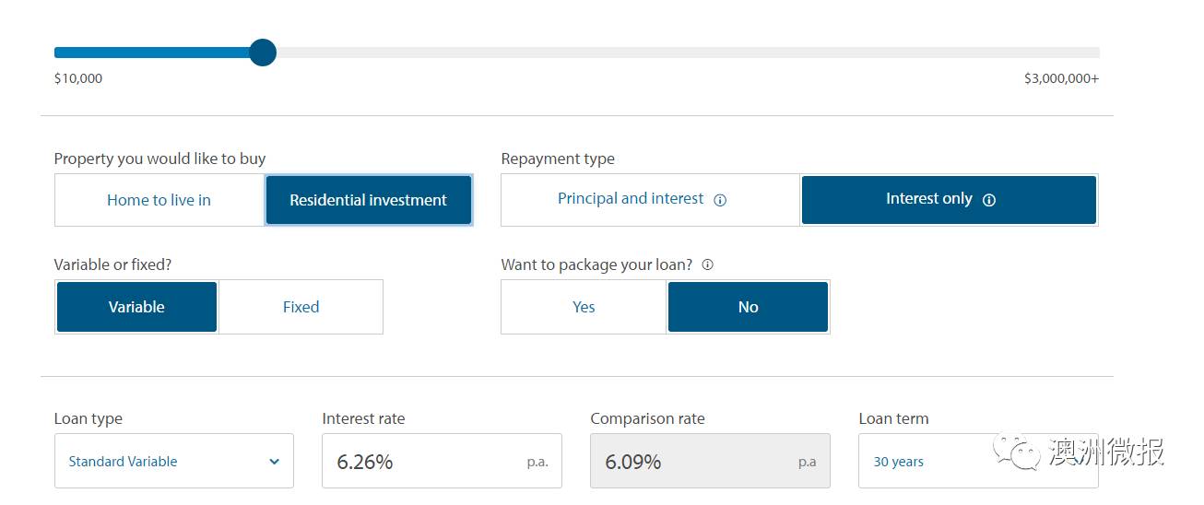Select Yes to package your loan
1204x505 pixels.
(x=584, y=307)
